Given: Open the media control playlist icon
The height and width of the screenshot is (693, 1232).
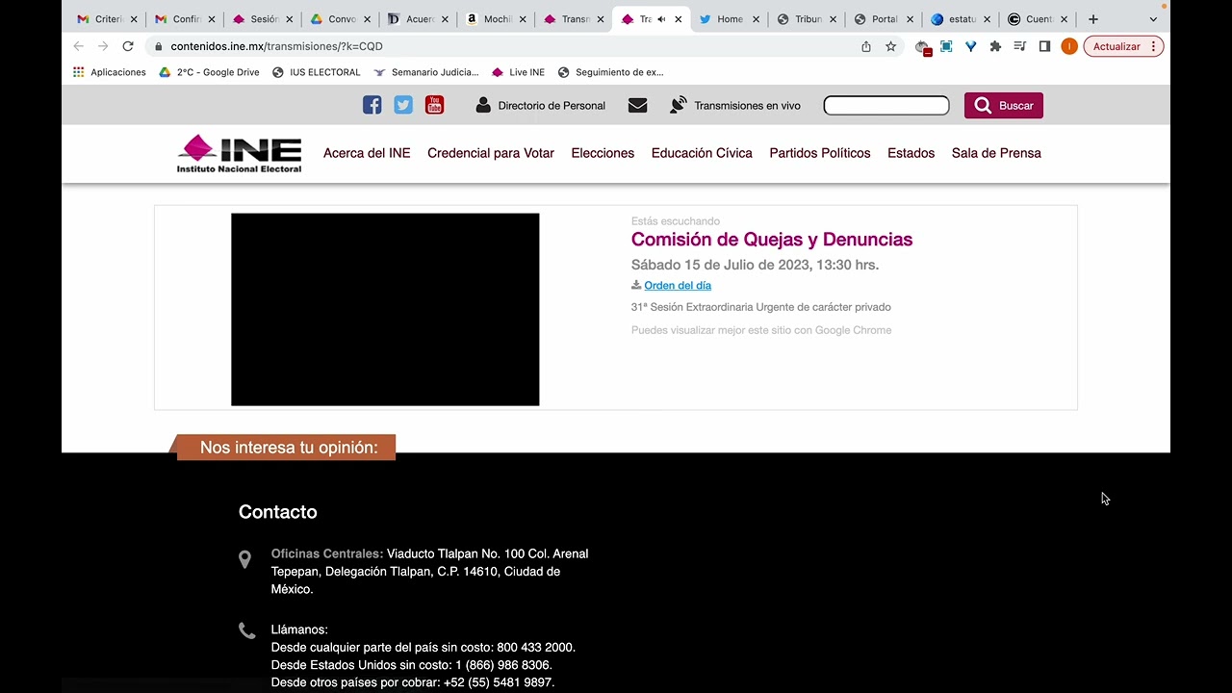Looking at the screenshot, I should [1020, 46].
